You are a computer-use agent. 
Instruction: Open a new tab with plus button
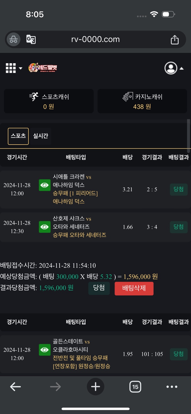95,387
